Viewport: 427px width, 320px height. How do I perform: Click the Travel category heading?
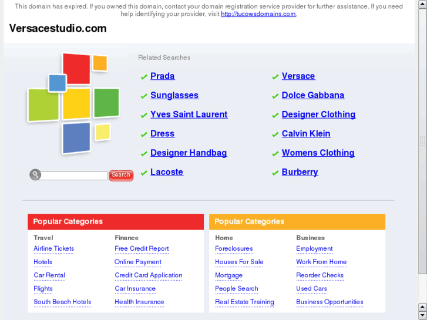pos(43,238)
